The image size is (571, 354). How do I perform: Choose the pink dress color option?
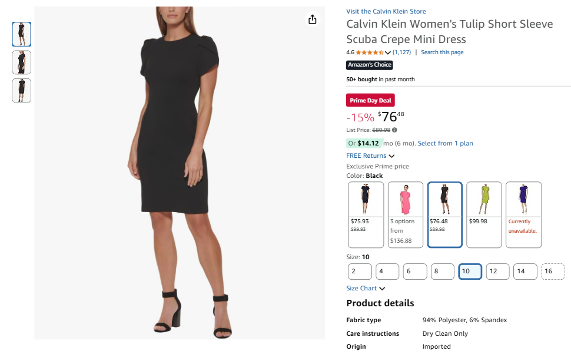coord(406,215)
